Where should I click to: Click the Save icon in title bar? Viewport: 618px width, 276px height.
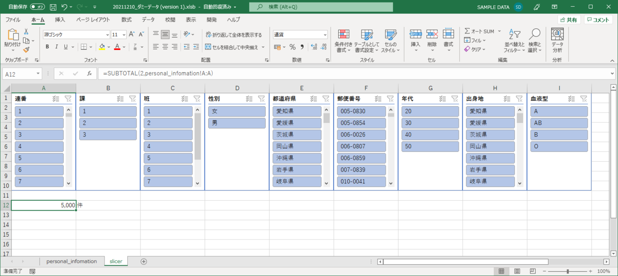pos(53,7)
